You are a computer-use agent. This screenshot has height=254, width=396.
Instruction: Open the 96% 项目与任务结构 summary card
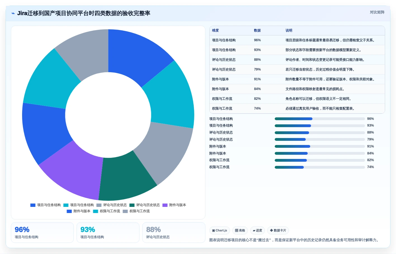[42, 233]
